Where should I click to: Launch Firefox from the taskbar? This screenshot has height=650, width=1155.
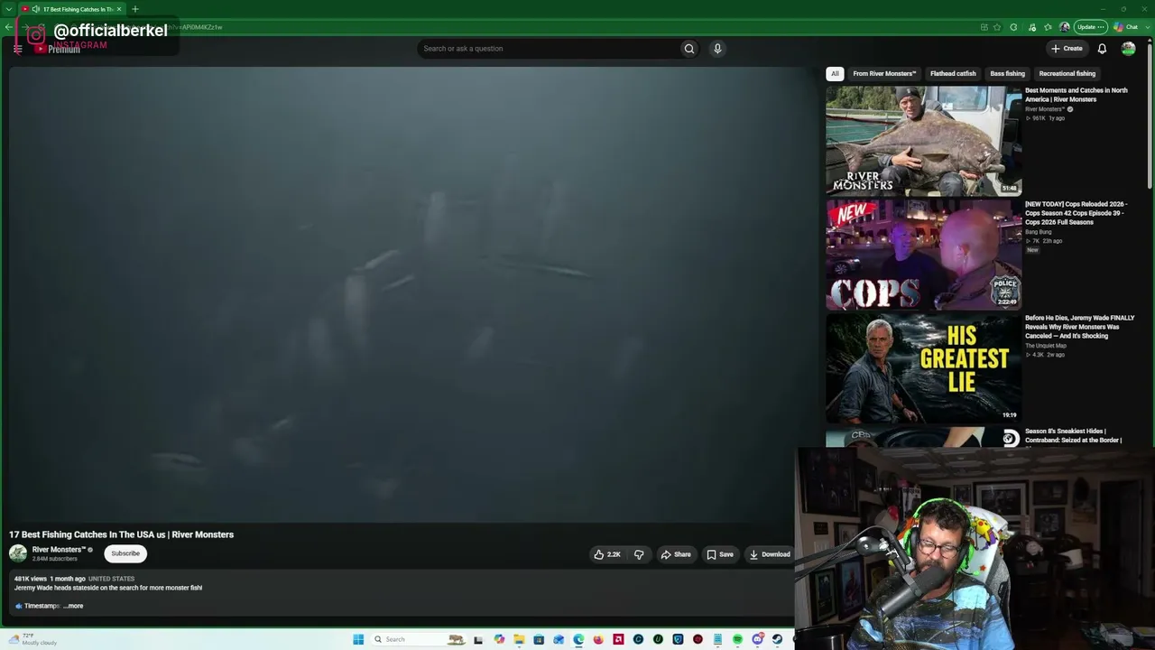pyautogui.click(x=598, y=639)
